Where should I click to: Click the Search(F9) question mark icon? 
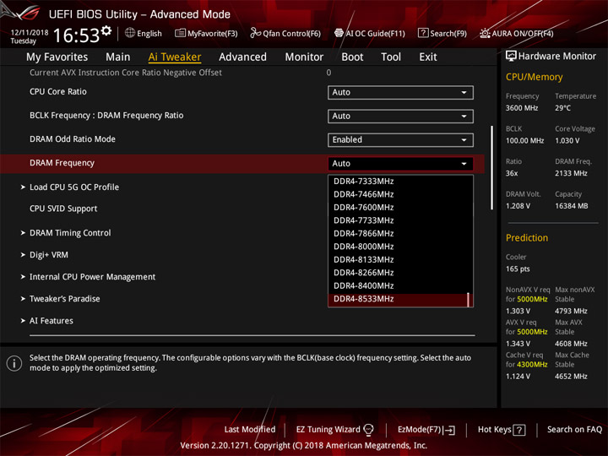pos(423,33)
